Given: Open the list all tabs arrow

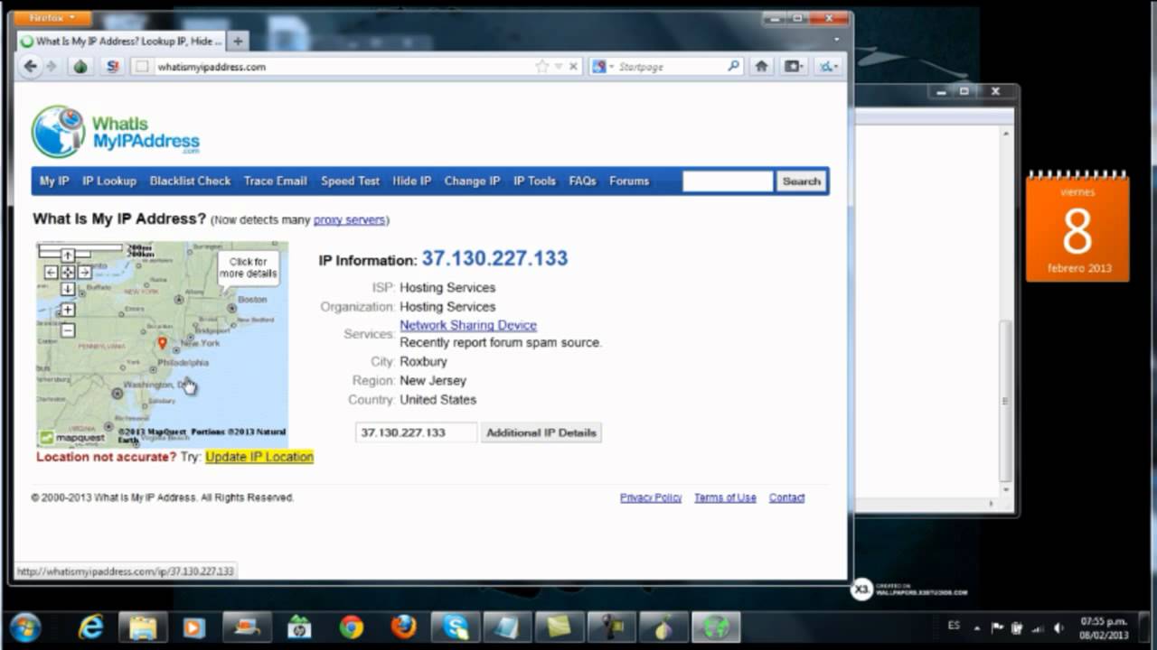Looking at the screenshot, I should tap(837, 41).
